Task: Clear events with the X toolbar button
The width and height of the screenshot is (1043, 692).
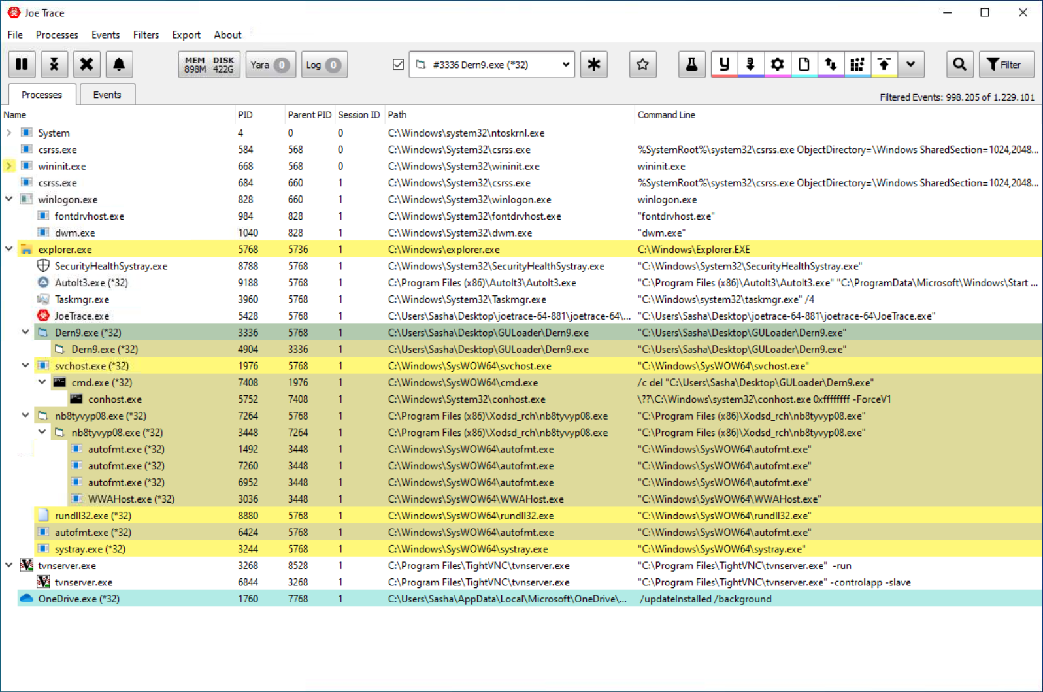Action: [86, 64]
